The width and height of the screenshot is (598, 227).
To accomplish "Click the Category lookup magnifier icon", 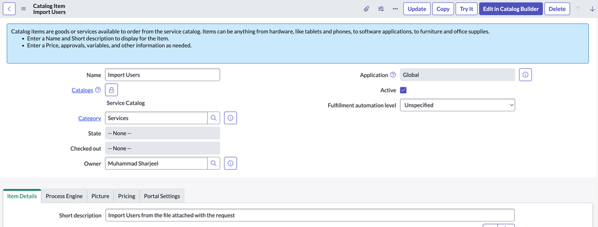I will (x=213, y=118).
